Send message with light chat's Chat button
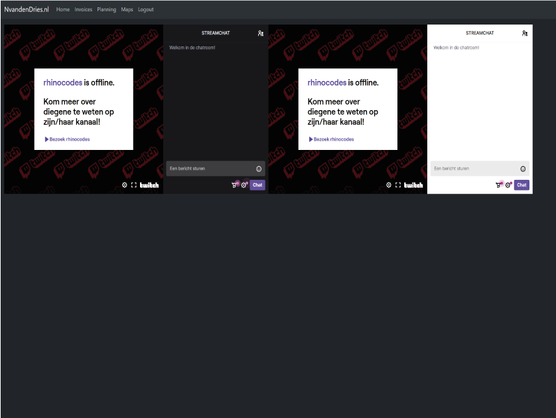The height and width of the screenshot is (418, 556). (521, 184)
